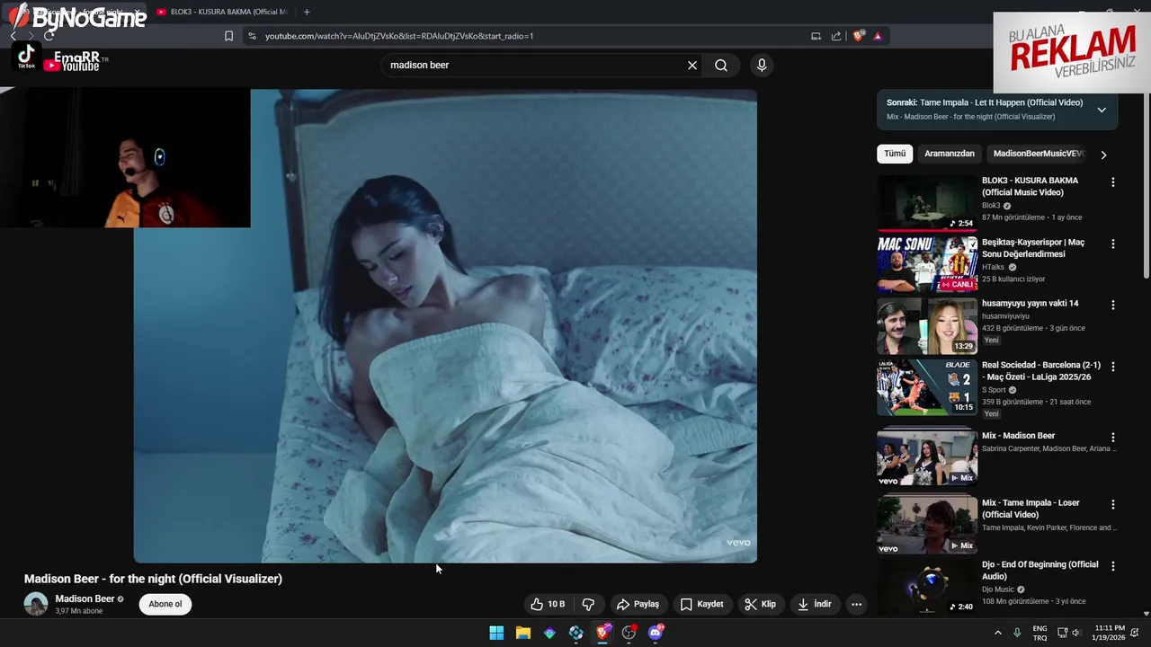This screenshot has height=647, width=1151.
Task: Open a new browser tab with plus
Action: [307, 12]
